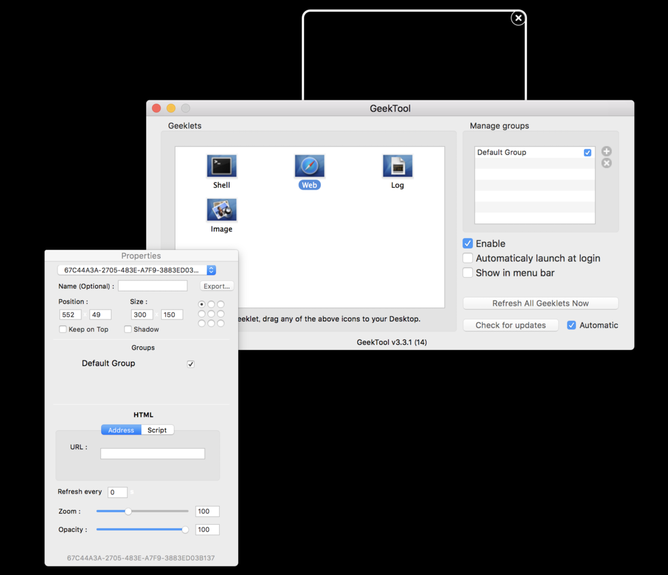The height and width of the screenshot is (575, 668).
Task: Check Keep on Top option
Action: point(63,329)
